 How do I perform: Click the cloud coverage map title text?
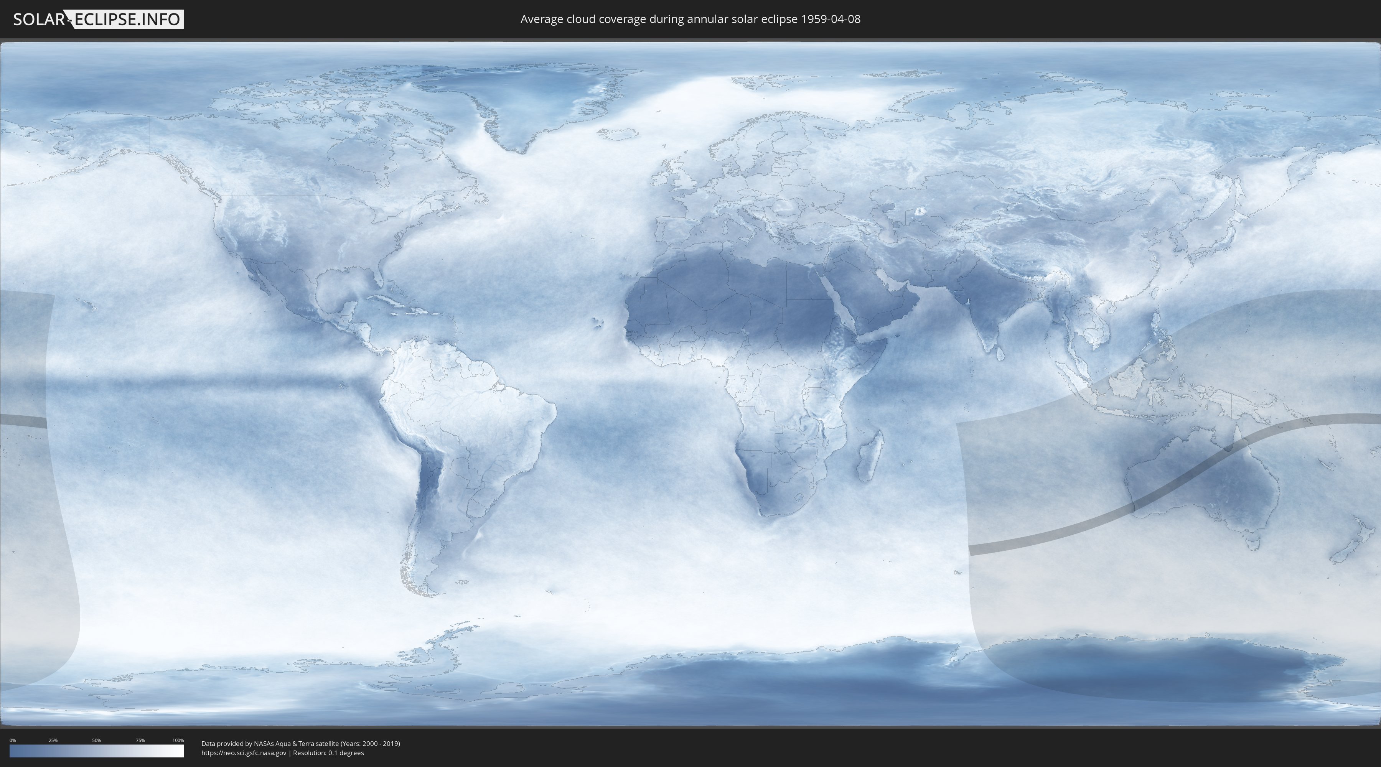coord(690,19)
